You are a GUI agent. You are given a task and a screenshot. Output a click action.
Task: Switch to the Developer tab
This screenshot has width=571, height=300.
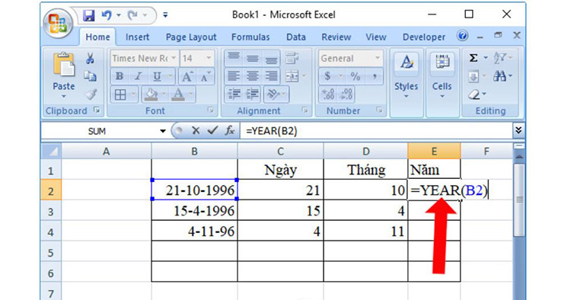tap(424, 37)
